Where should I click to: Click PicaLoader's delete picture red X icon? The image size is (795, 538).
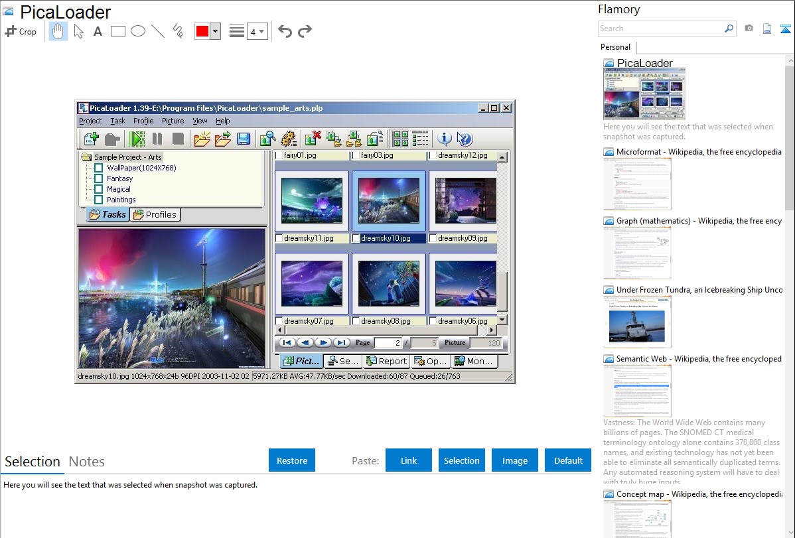pos(313,139)
